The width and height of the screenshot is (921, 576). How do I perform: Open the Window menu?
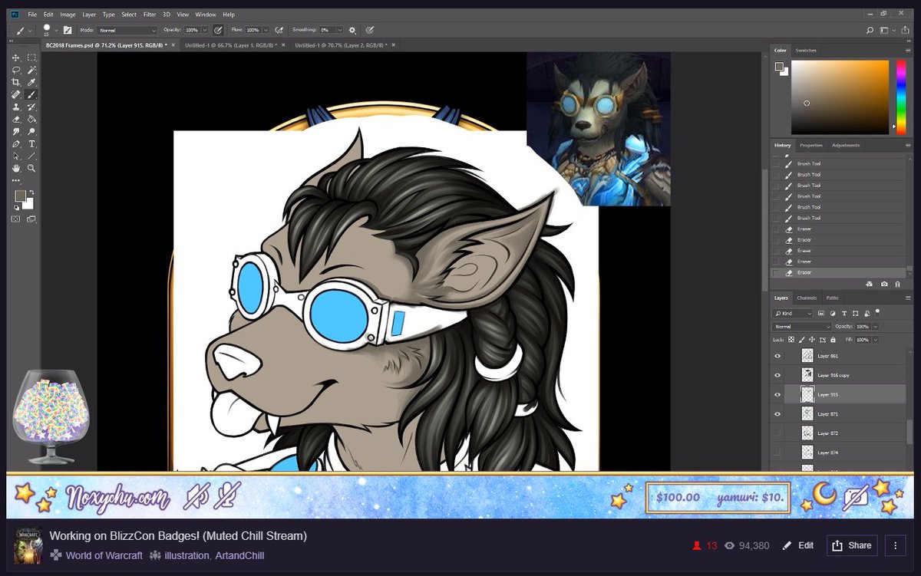[206, 15]
